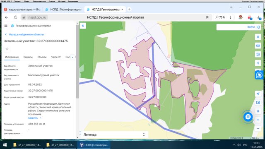Click the side panel vertical scrollbar
265x149 pixels.
point(77,62)
